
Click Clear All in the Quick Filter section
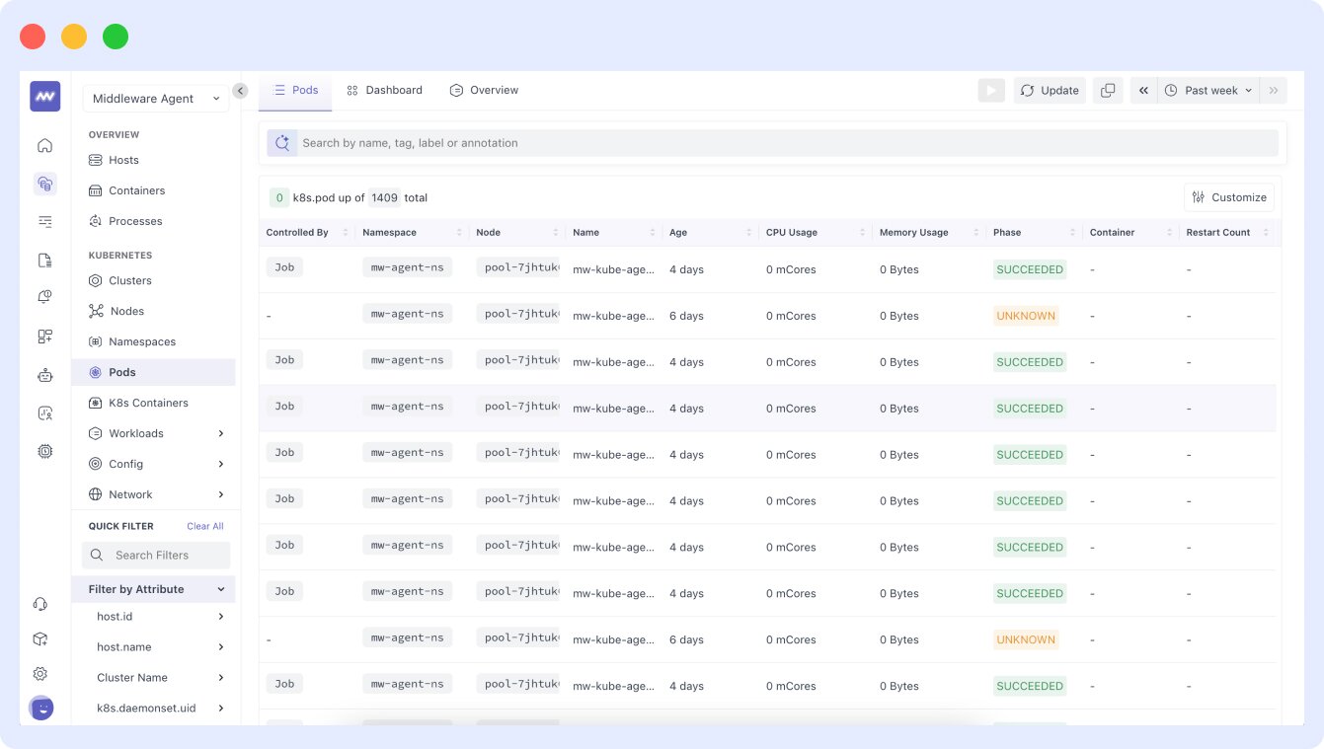(204, 526)
